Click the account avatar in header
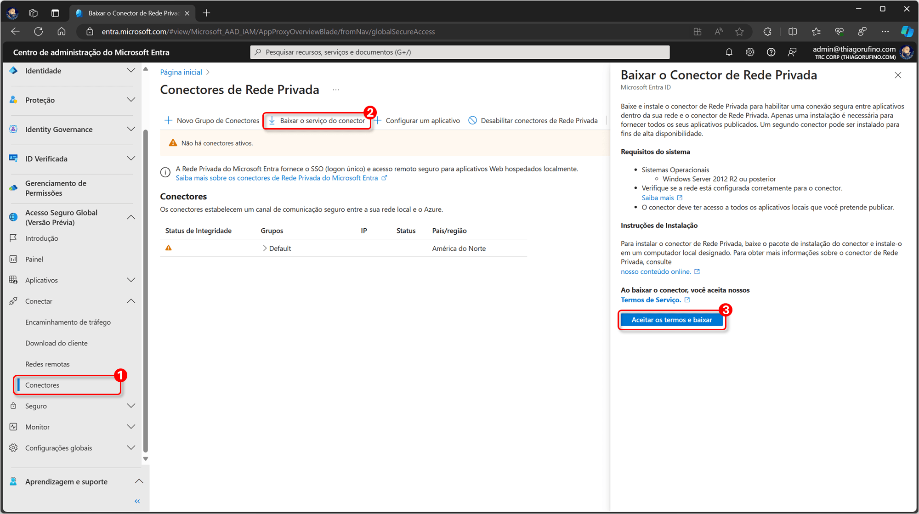Viewport: 919px width, 514px height. click(907, 52)
